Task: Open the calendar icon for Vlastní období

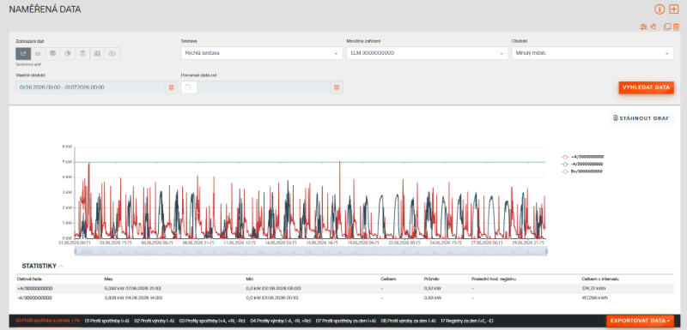Action: [171, 87]
